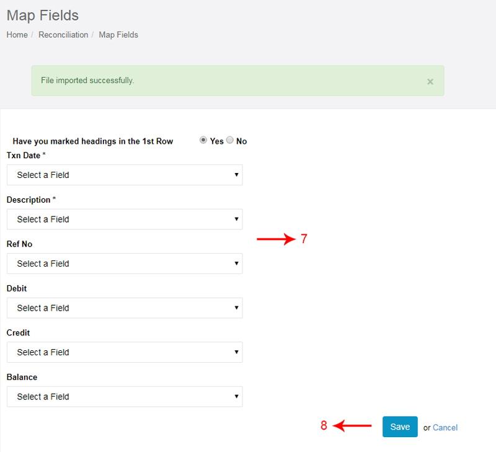This screenshot has height=452, width=496.
Task: Open the Txn Date field dropdown
Action: 125,175
